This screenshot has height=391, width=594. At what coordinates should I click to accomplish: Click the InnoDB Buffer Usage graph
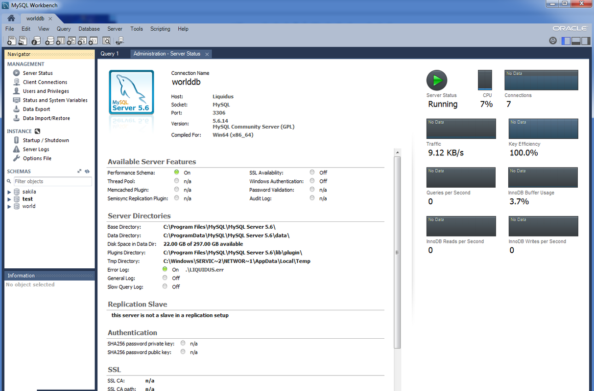(x=544, y=178)
